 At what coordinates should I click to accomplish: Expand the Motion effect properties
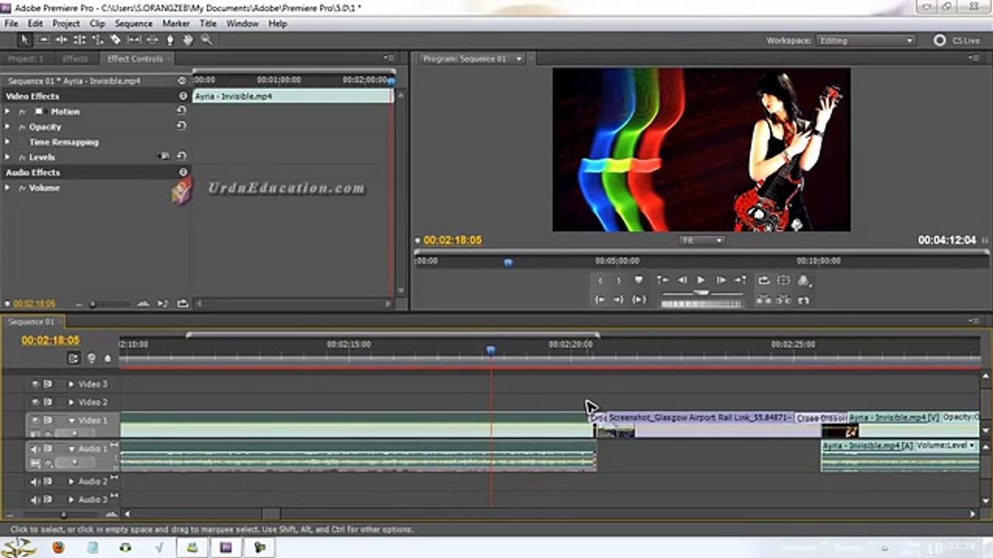click(x=8, y=112)
